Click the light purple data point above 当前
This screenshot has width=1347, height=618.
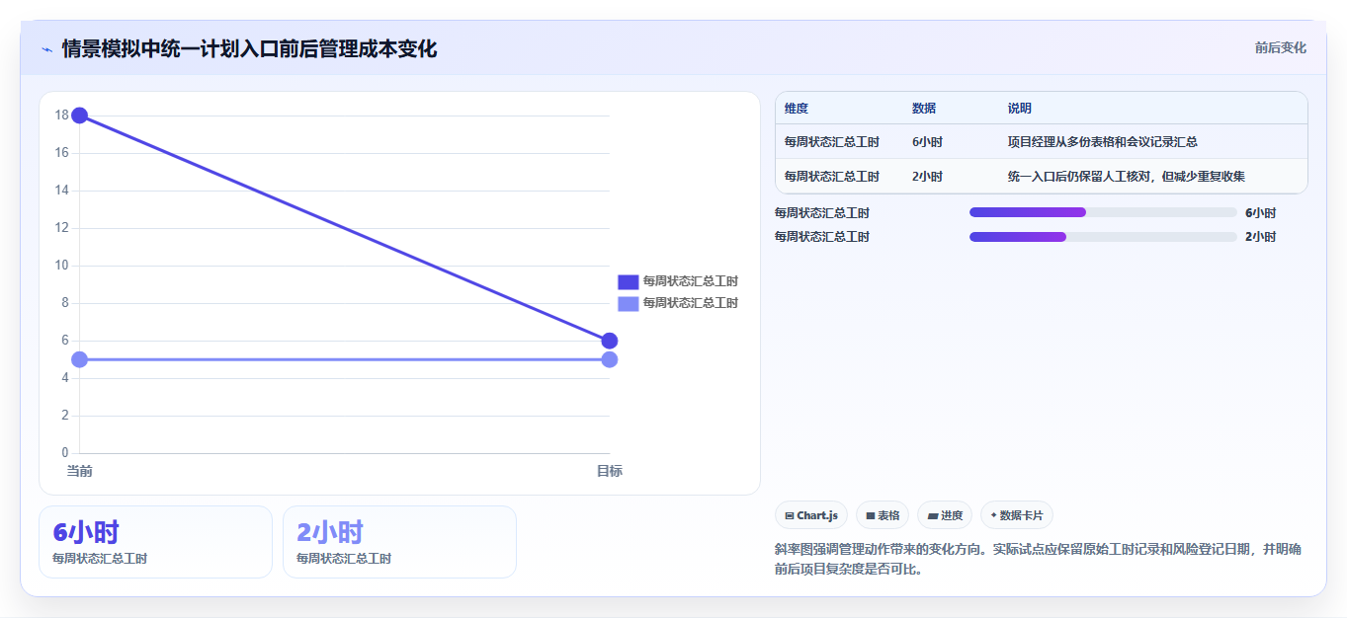click(80, 359)
